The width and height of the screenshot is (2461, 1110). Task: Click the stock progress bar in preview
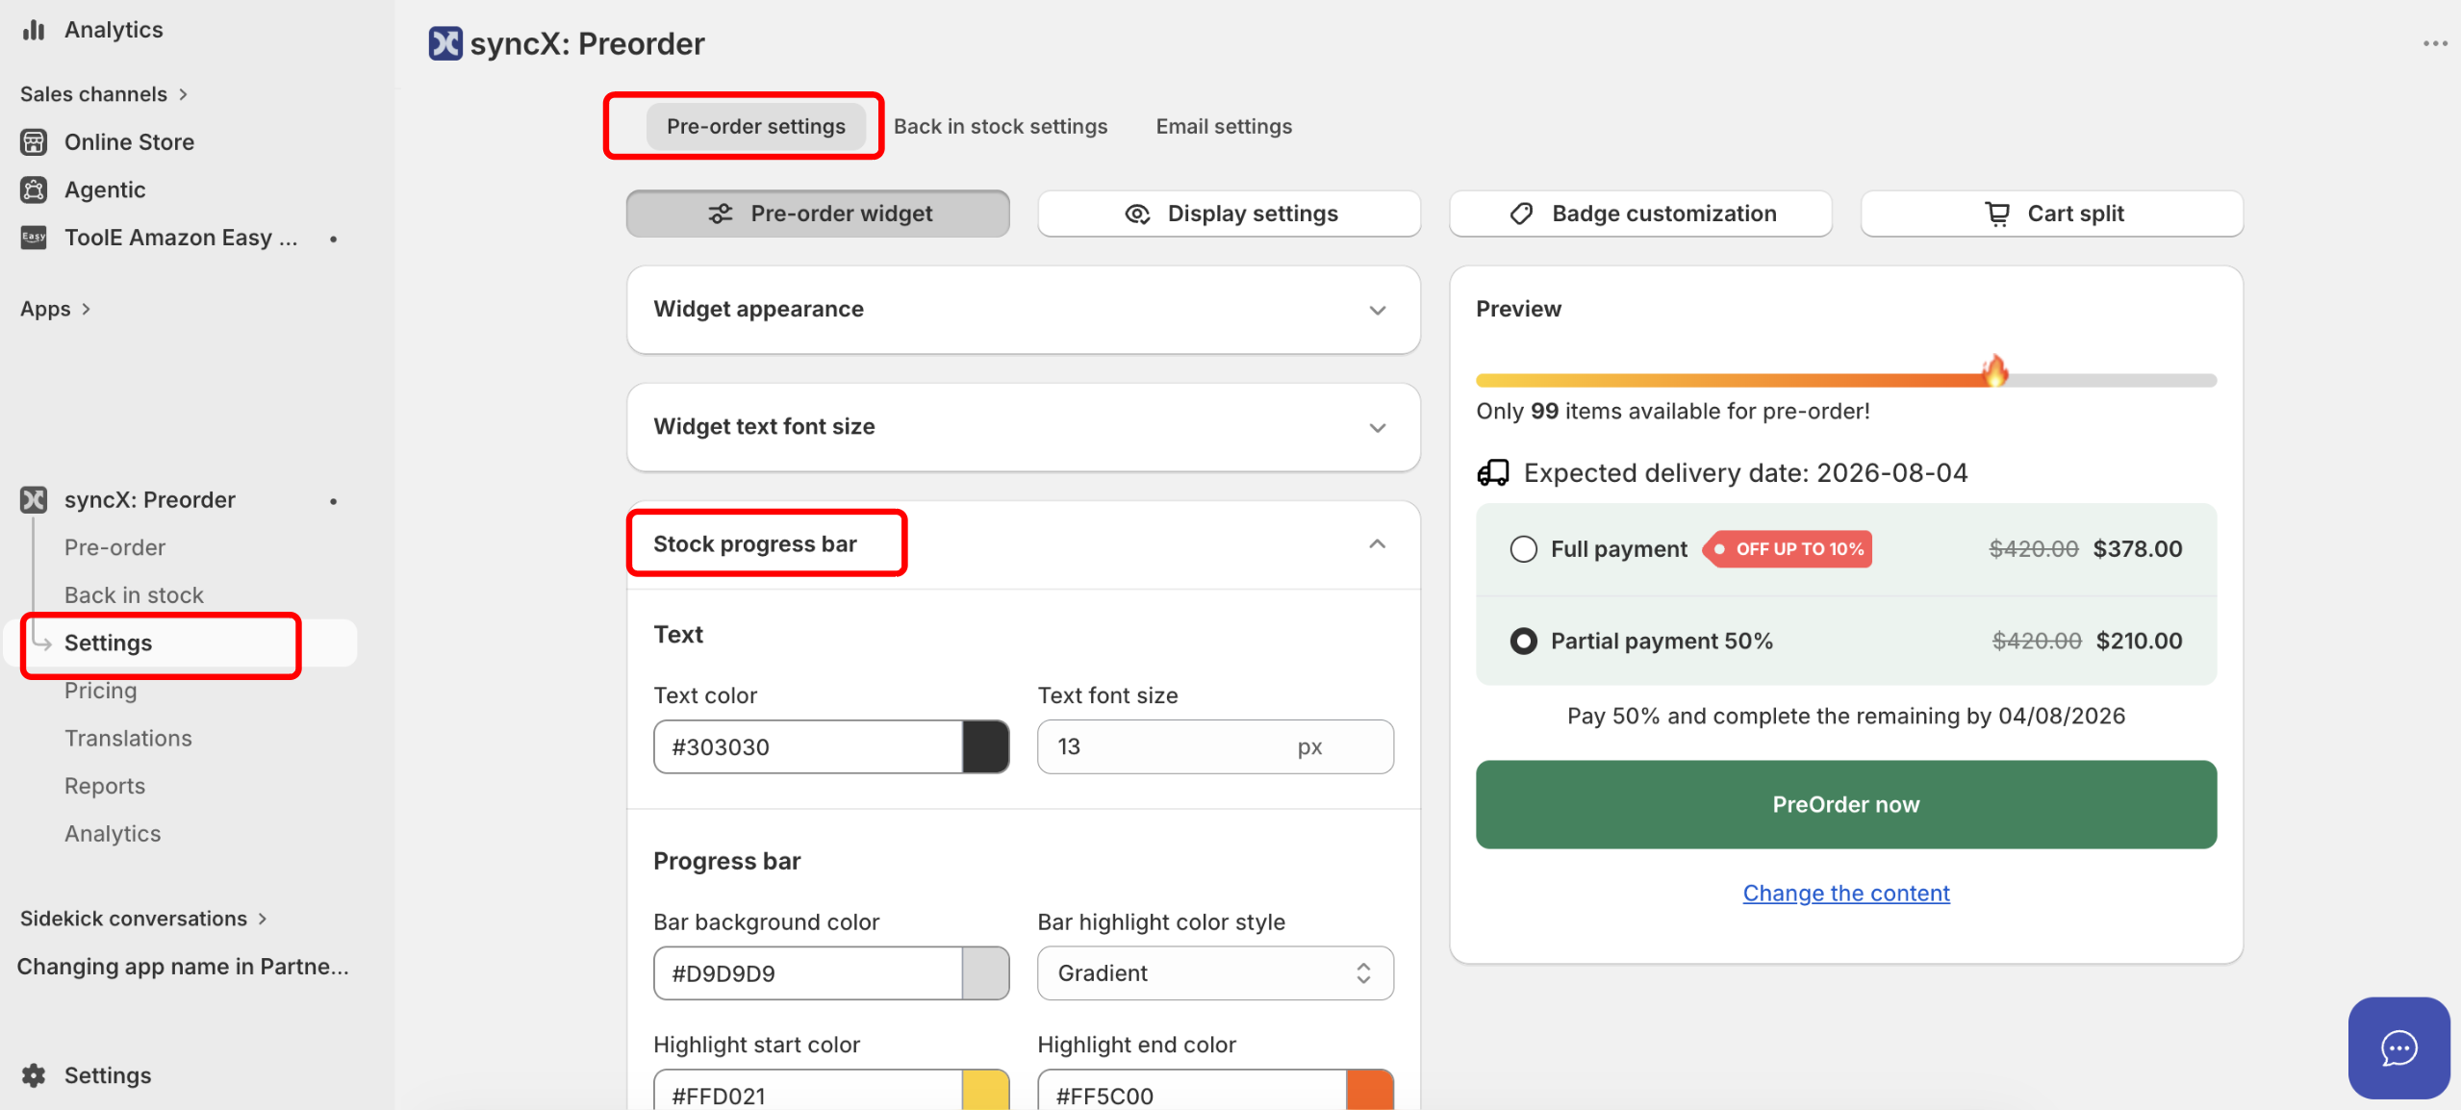coord(1846,381)
